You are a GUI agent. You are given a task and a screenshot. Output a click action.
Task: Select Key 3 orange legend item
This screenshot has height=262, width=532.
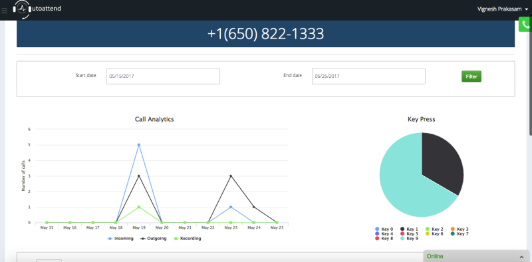coord(460,229)
